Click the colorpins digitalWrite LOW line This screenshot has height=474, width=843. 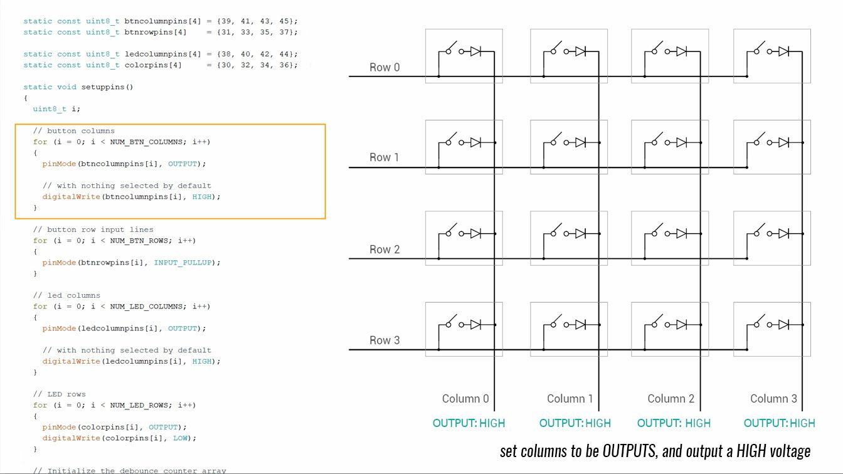coord(119,438)
